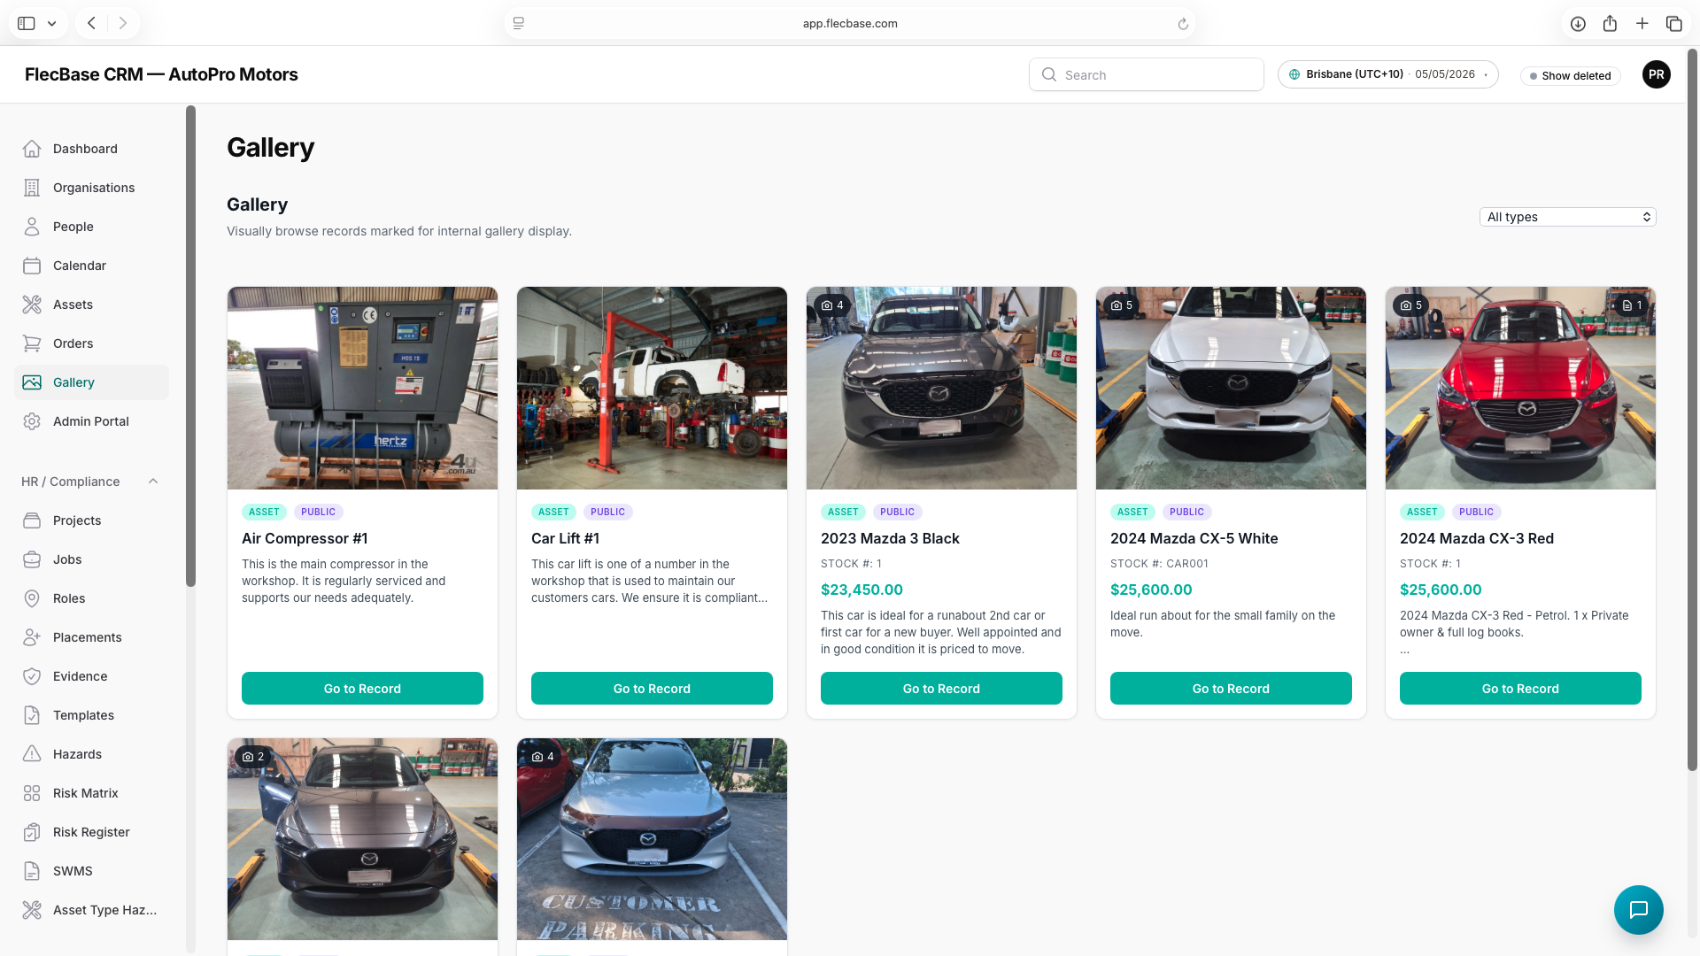Click the Evidence shield icon

32,676
